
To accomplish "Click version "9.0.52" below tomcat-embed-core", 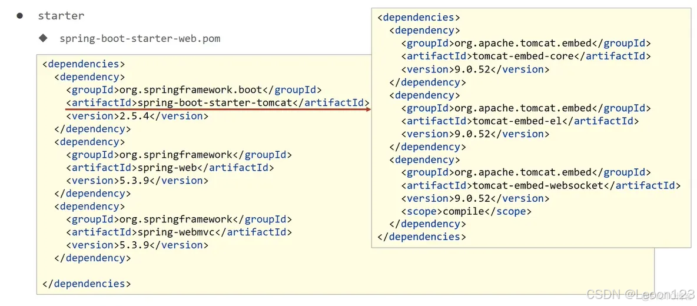I will click(475, 69).
